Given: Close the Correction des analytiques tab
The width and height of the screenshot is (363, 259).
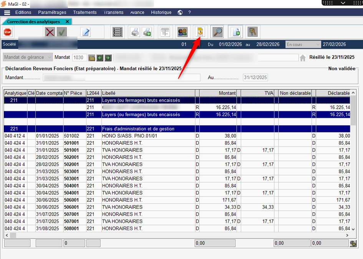Looking at the screenshot, I should 67,22.
